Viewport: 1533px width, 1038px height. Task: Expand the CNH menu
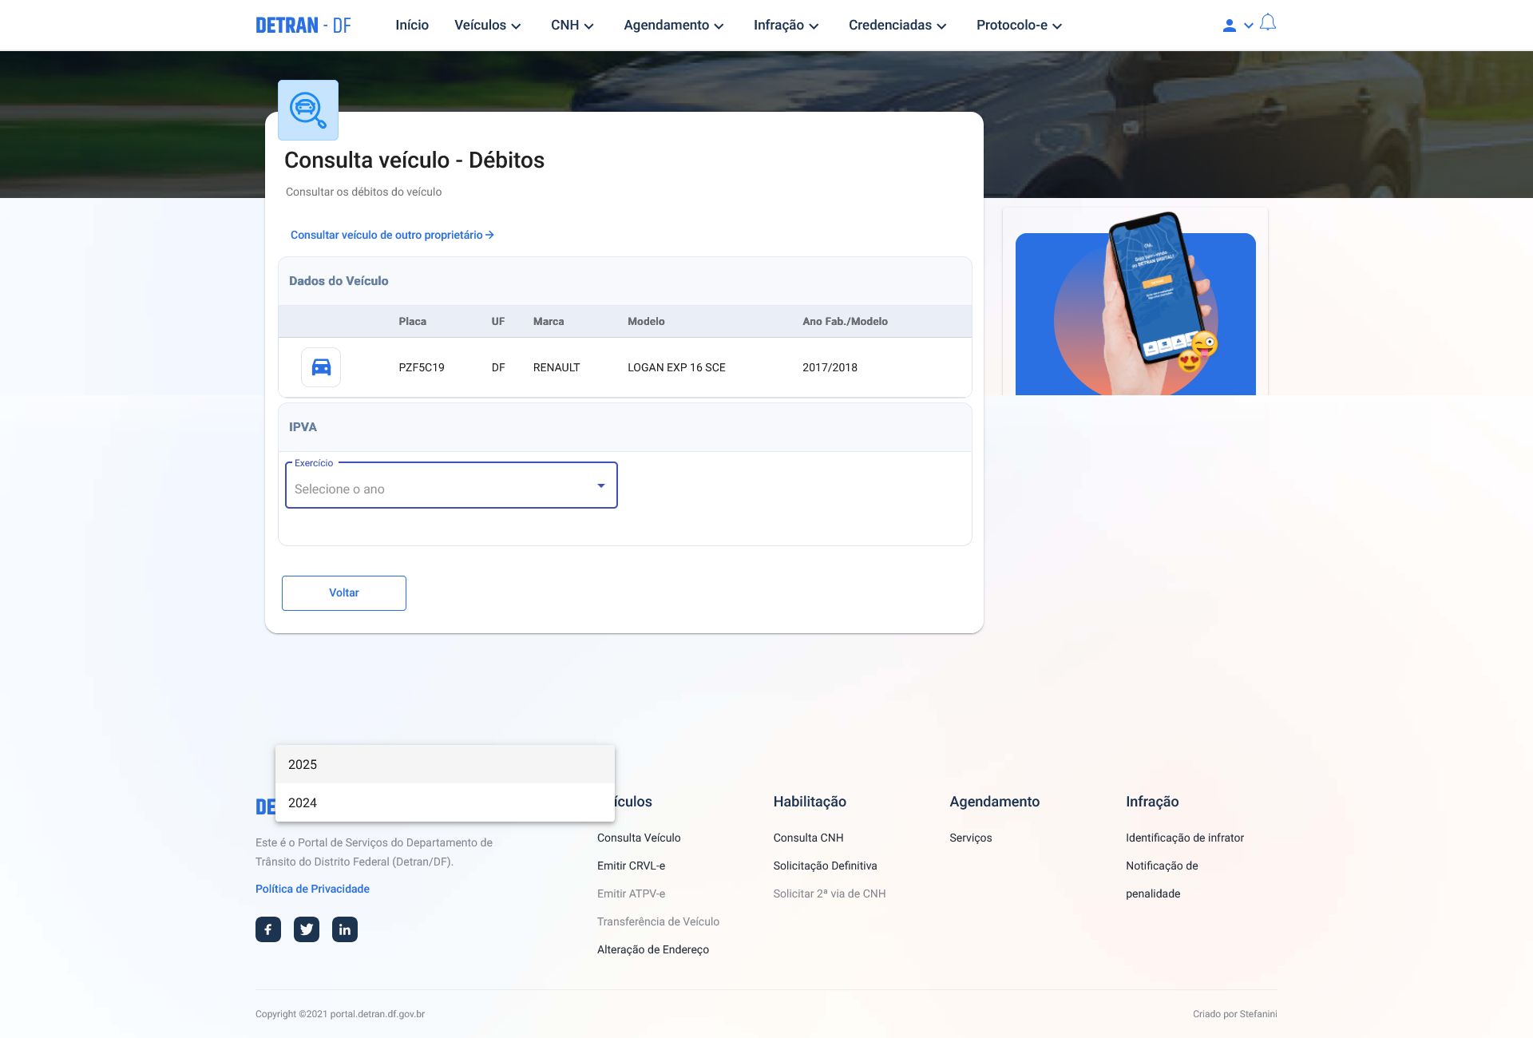(x=572, y=26)
